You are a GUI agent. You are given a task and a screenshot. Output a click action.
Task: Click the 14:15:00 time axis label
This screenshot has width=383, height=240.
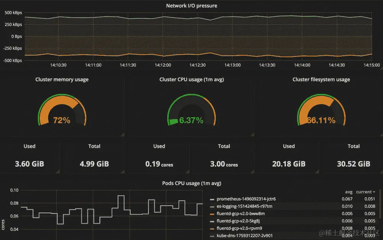coord(372,65)
